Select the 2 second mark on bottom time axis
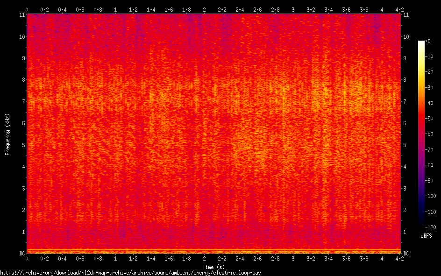The height and width of the screenshot is (276, 441). 204,258
